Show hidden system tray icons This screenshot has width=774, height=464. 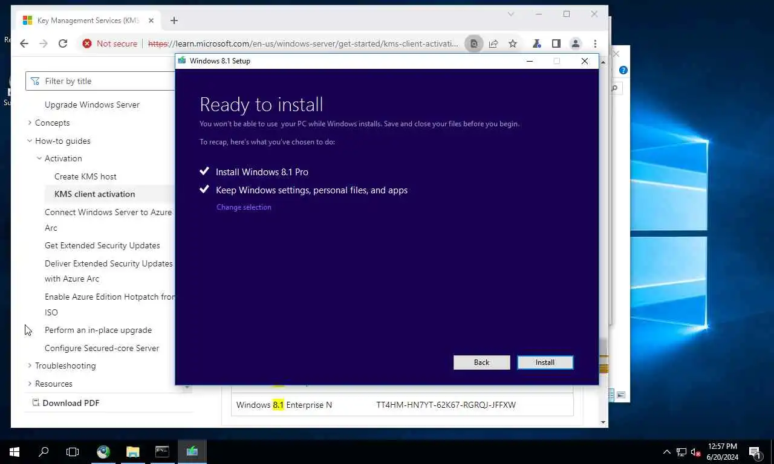(x=667, y=452)
